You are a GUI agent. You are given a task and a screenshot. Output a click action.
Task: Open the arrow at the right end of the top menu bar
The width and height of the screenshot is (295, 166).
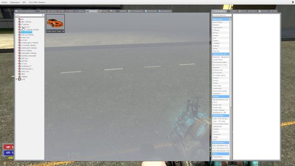(x=293, y=2)
